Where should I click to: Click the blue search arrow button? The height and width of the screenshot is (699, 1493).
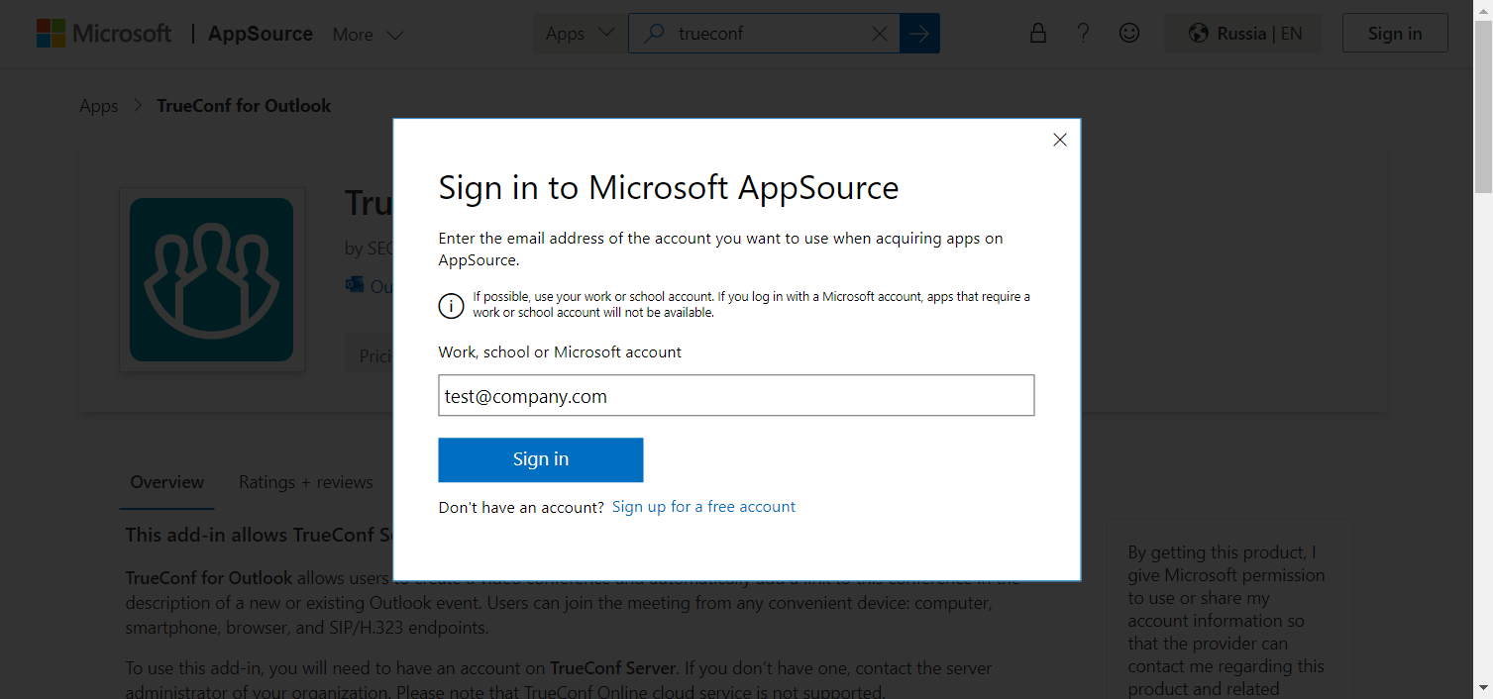coord(919,34)
